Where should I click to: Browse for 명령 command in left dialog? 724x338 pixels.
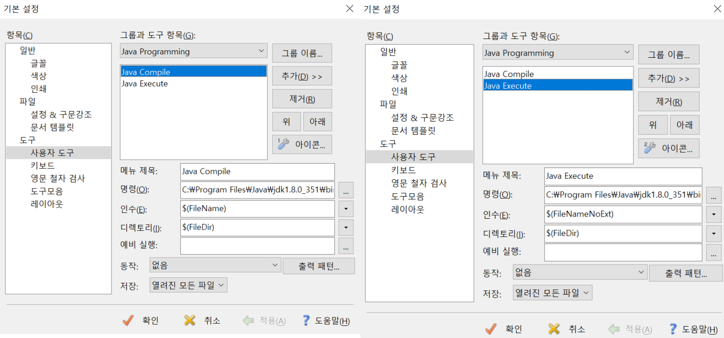tap(346, 190)
